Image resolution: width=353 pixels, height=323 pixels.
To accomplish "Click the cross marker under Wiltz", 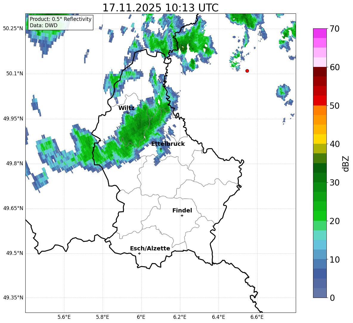I will (x=128, y=113).
